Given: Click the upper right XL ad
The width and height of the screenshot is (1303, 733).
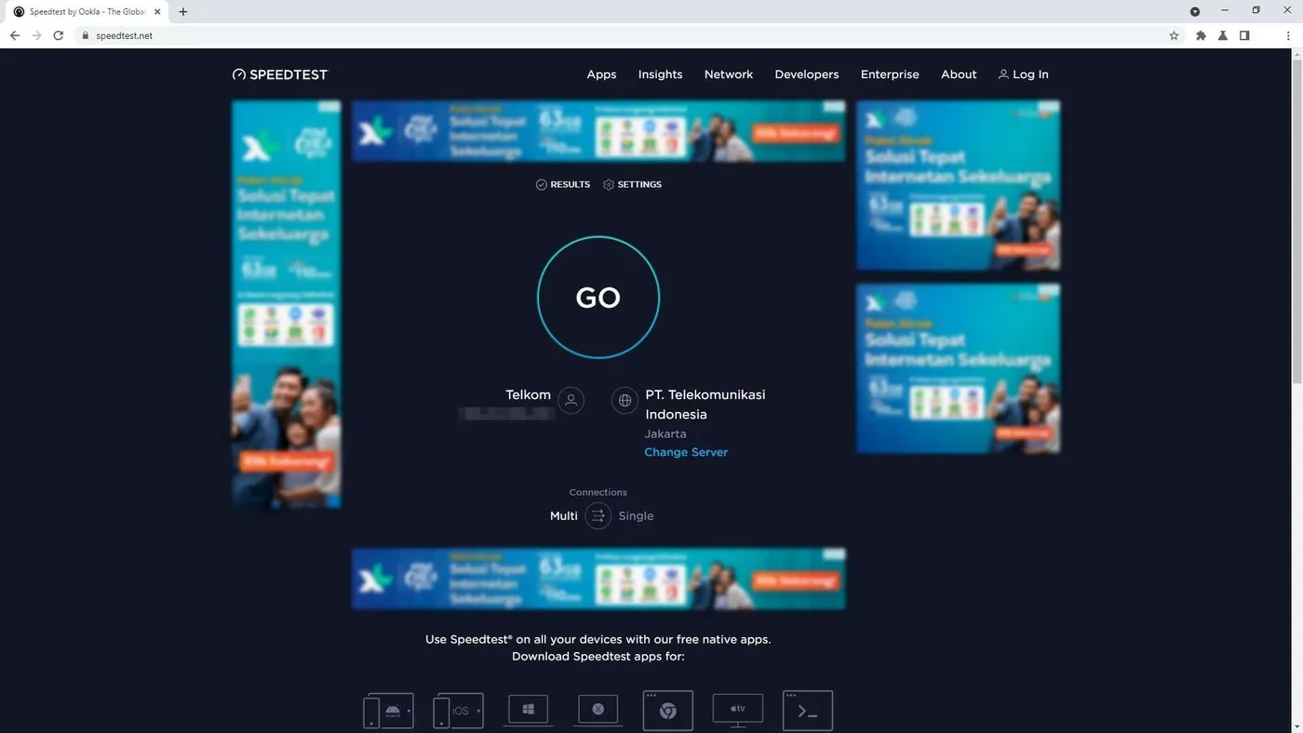Looking at the screenshot, I should tap(958, 186).
